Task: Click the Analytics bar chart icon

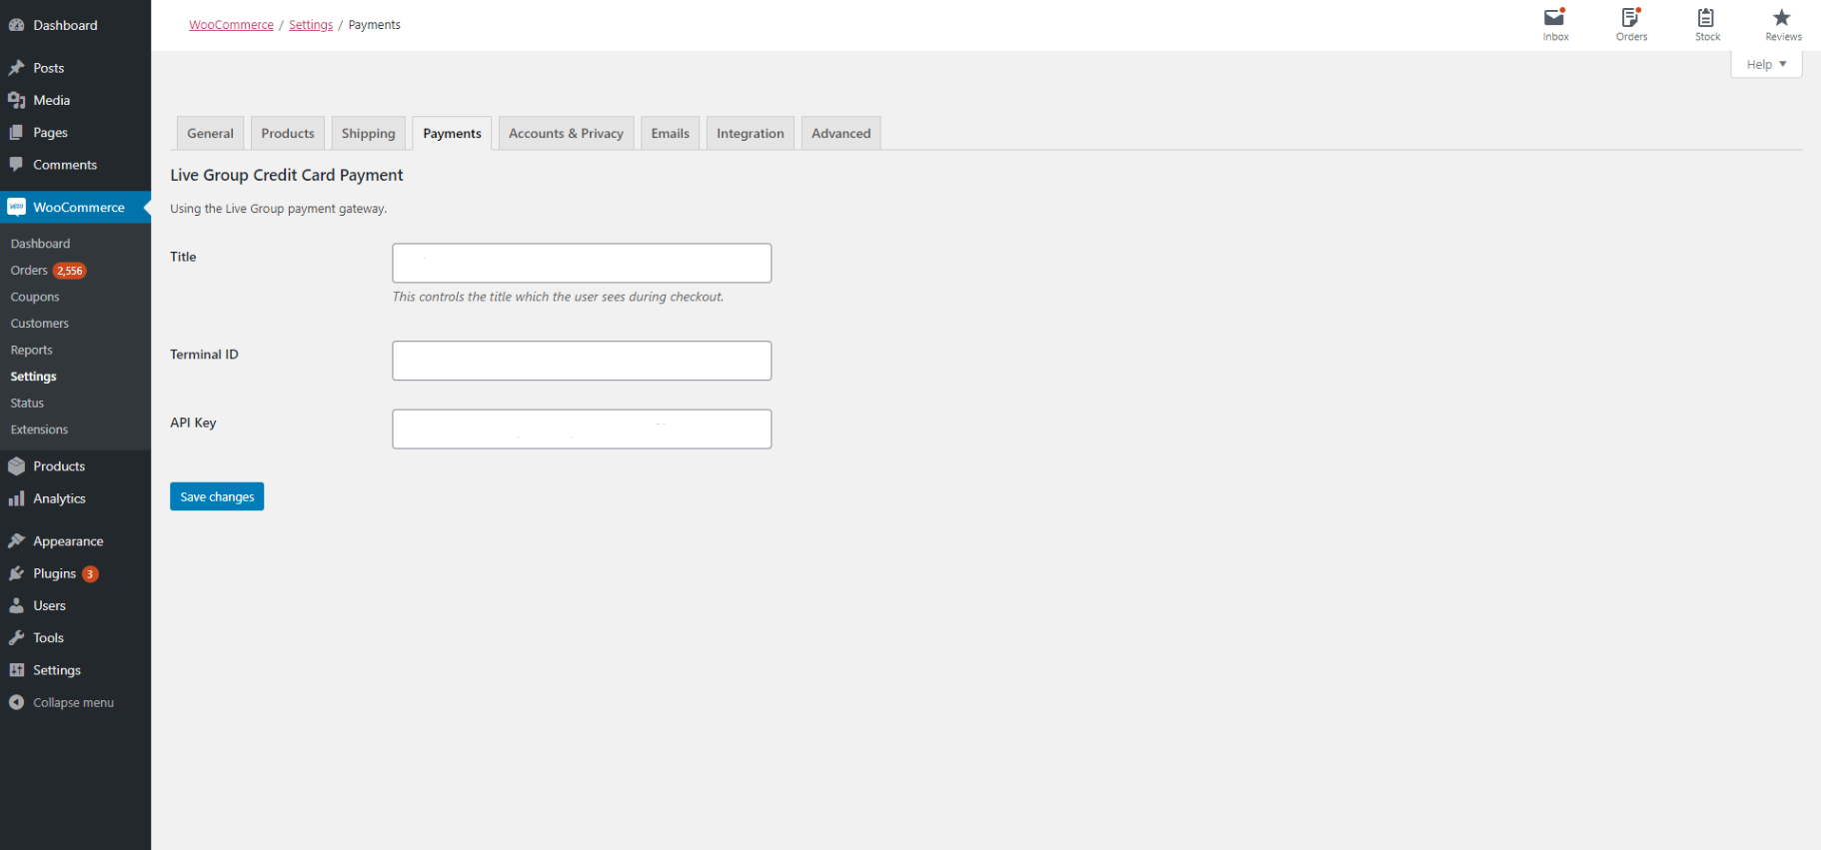Action: [x=17, y=497]
